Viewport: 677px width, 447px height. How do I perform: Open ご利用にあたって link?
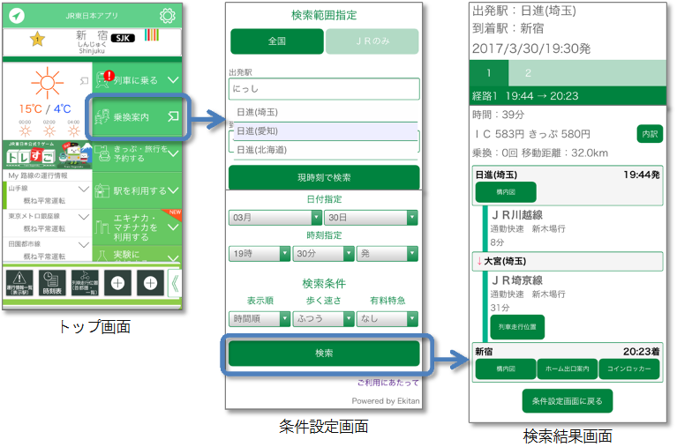387,383
